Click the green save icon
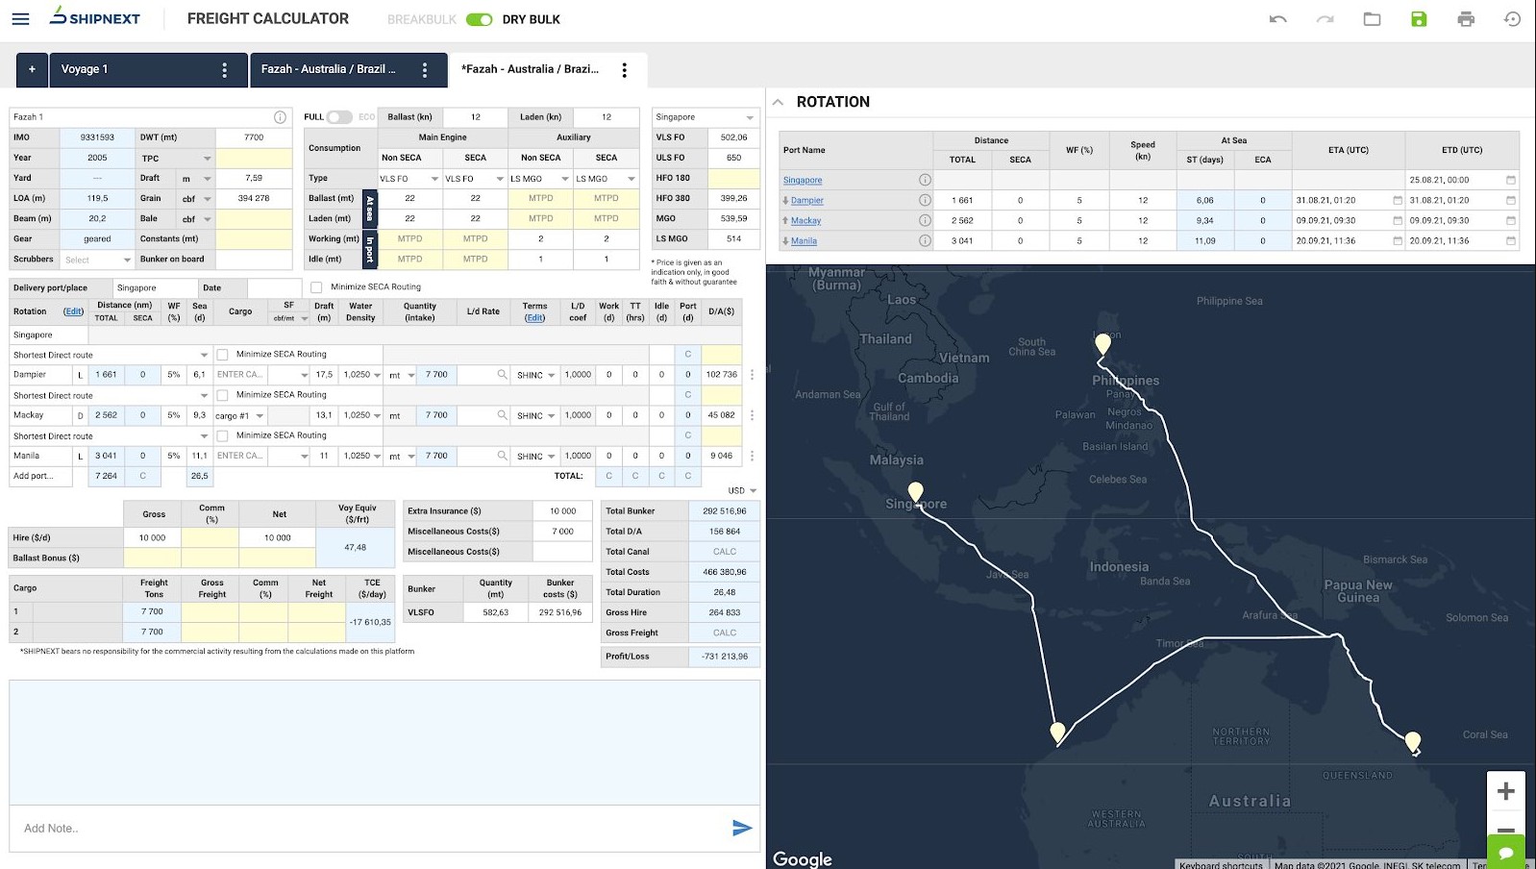Viewport: 1536px width, 869px height. (x=1419, y=19)
